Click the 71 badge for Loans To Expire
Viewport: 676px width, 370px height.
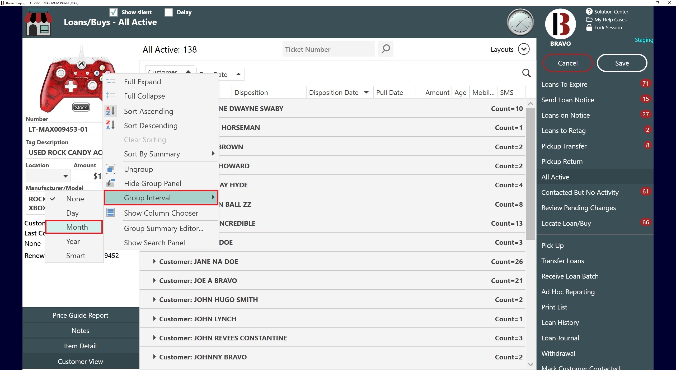click(646, 84)
